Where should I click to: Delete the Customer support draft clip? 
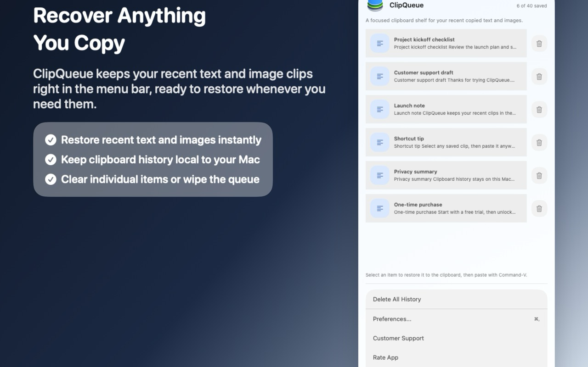click(539, 77)
